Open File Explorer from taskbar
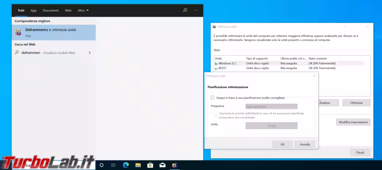 coord(138,165)
